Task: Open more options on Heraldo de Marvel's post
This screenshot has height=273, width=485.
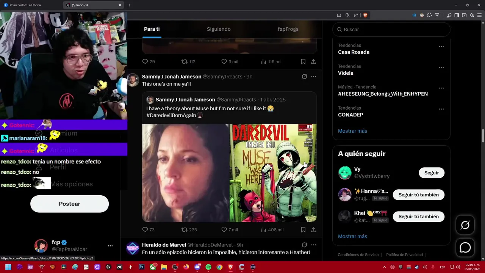Action: pyautogui.click(x=313, y=245)
